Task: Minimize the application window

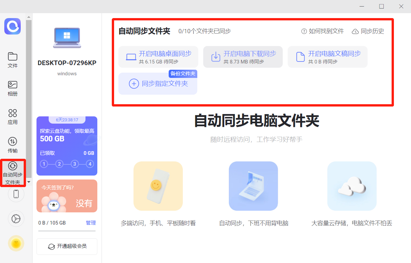Action: coord(362,6)
